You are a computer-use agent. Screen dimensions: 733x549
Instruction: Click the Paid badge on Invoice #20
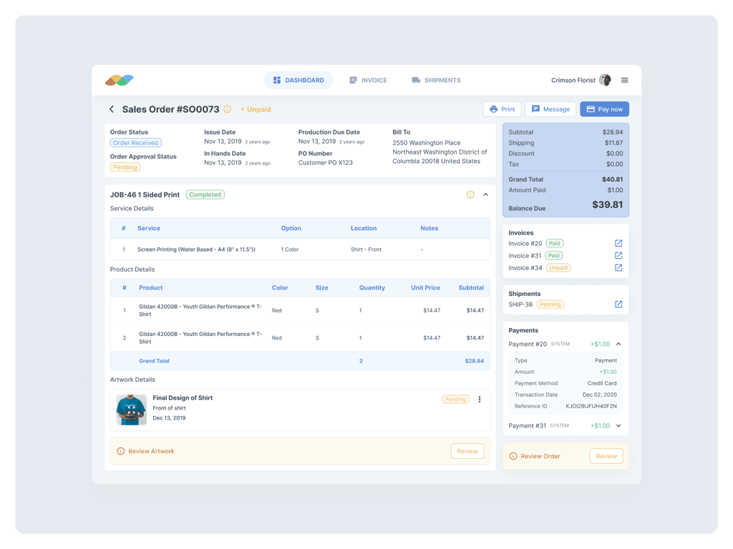click(555, 243)
